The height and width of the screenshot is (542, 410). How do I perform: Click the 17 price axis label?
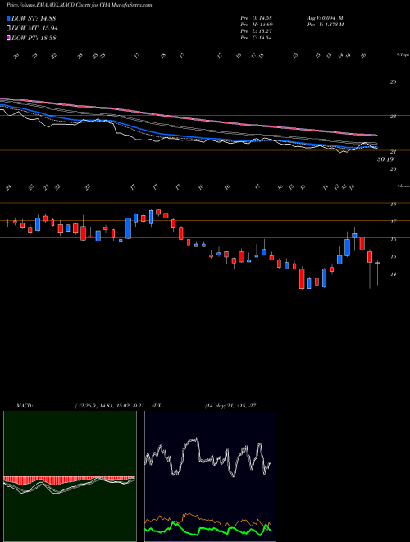[393, 222]
